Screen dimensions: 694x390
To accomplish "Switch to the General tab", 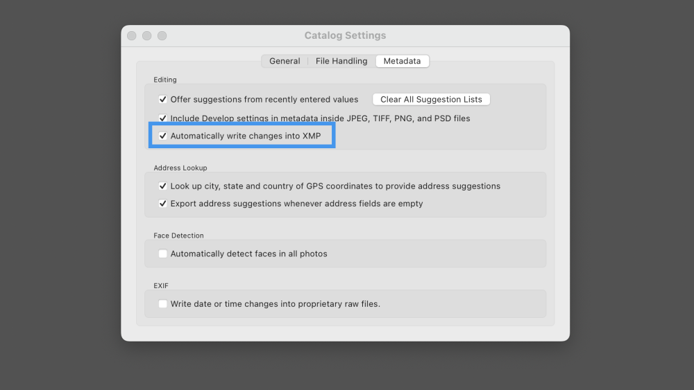I will (x=285, y=61).
